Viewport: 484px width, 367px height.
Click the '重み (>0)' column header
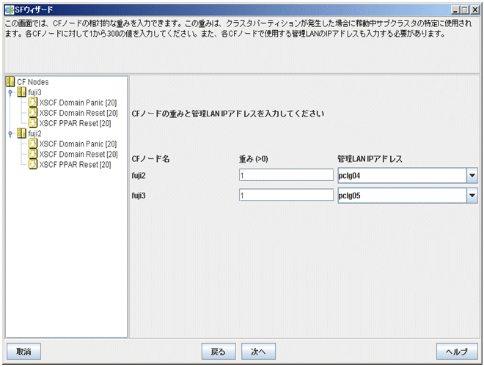(254, 159)
